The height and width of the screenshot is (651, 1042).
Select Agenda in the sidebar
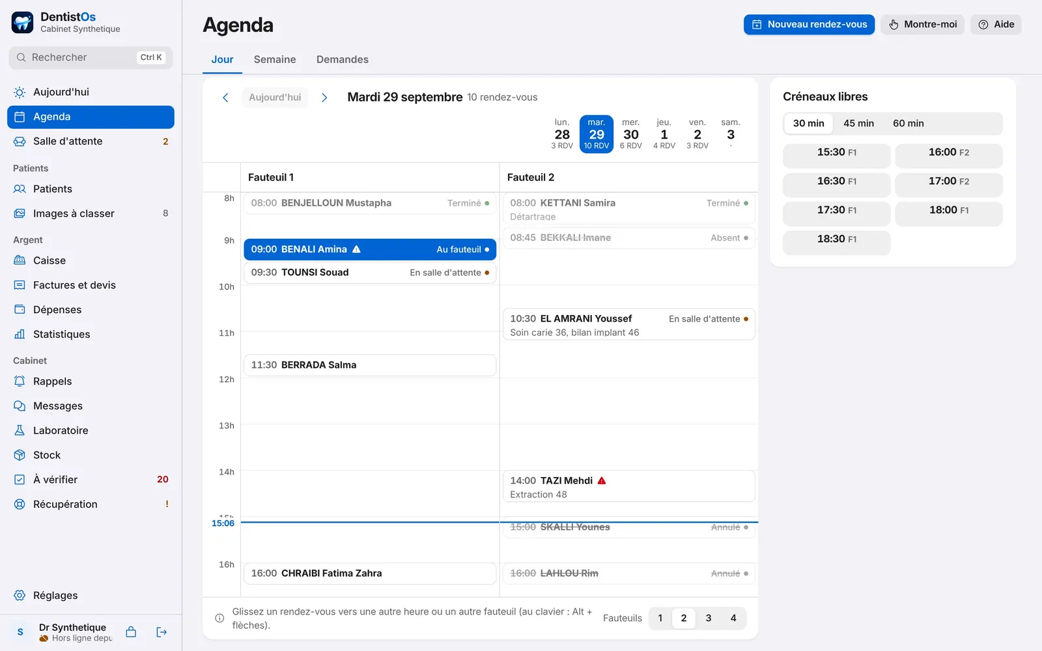click(x=91, y=117)
